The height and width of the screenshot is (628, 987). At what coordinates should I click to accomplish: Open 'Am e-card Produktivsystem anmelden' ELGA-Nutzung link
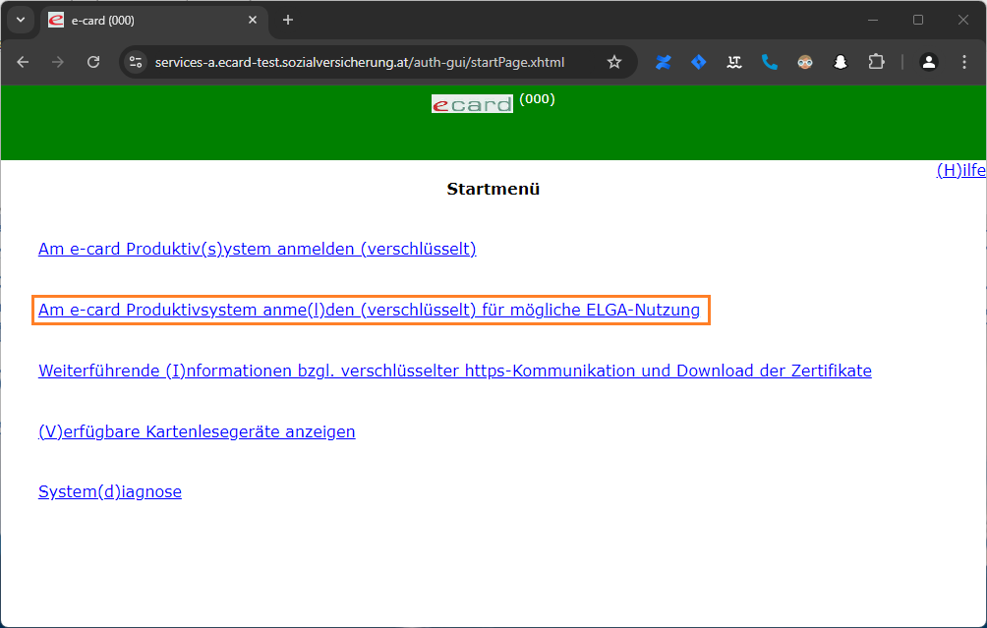click(369, 311)
